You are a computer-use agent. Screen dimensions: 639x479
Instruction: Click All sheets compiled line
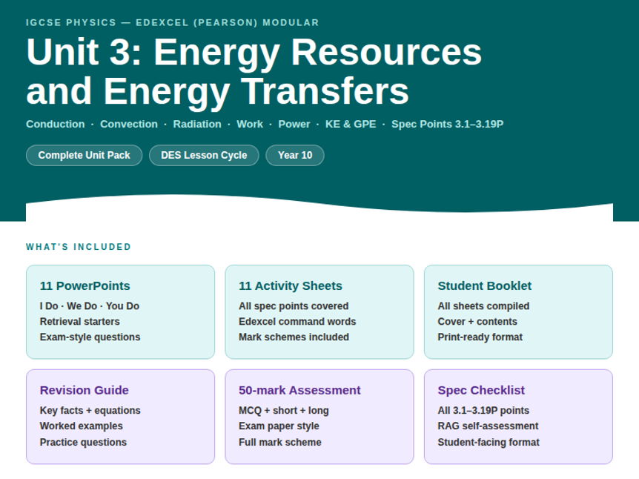click(483, 305)
